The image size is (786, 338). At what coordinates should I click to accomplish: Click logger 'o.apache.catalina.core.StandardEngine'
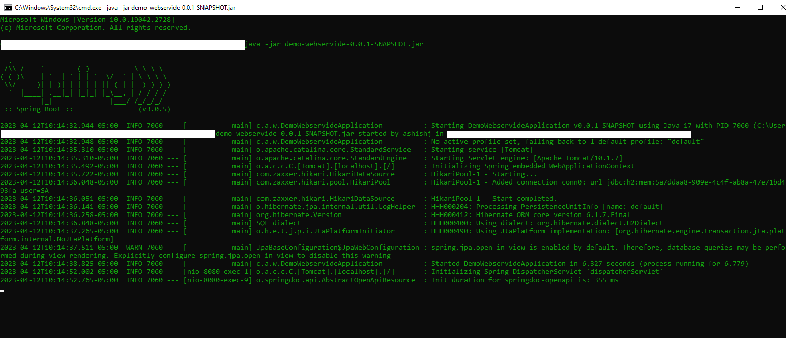(332, 158)
